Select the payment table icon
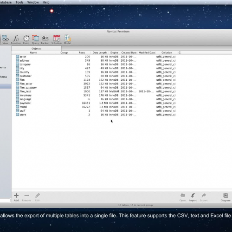The image size is (232, 232). 18,103
